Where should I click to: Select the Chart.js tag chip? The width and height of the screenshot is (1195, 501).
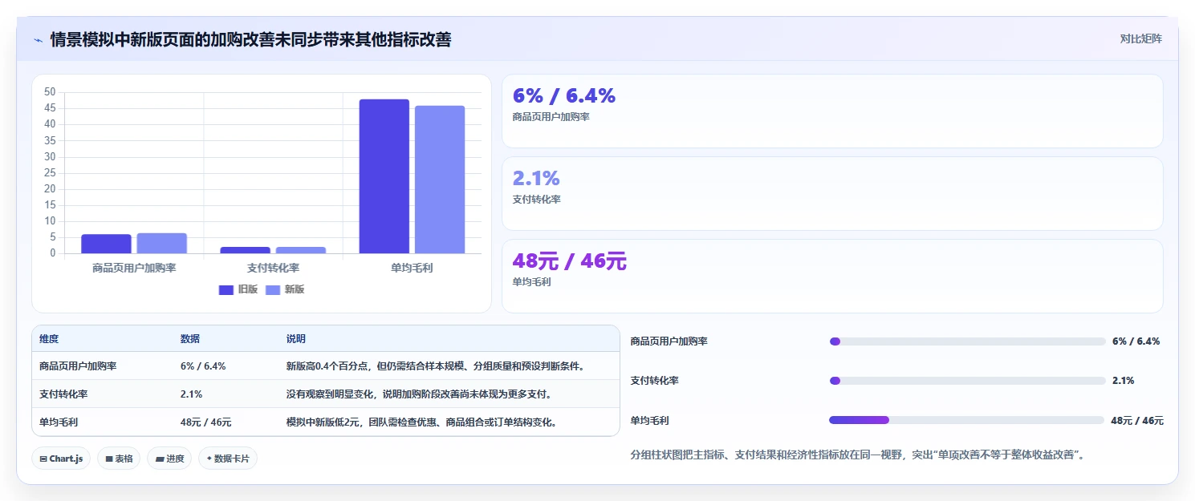pos(62,459)
